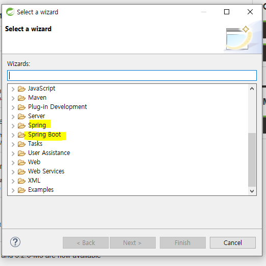Image resolution: width=266 pixels, height=266 pixels.
Task: Select the Tasks wizard row
Action: (x=35, y=144)
